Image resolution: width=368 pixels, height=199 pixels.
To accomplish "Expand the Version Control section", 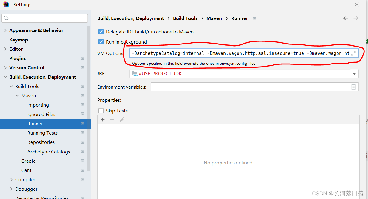I will click(5, 68).
